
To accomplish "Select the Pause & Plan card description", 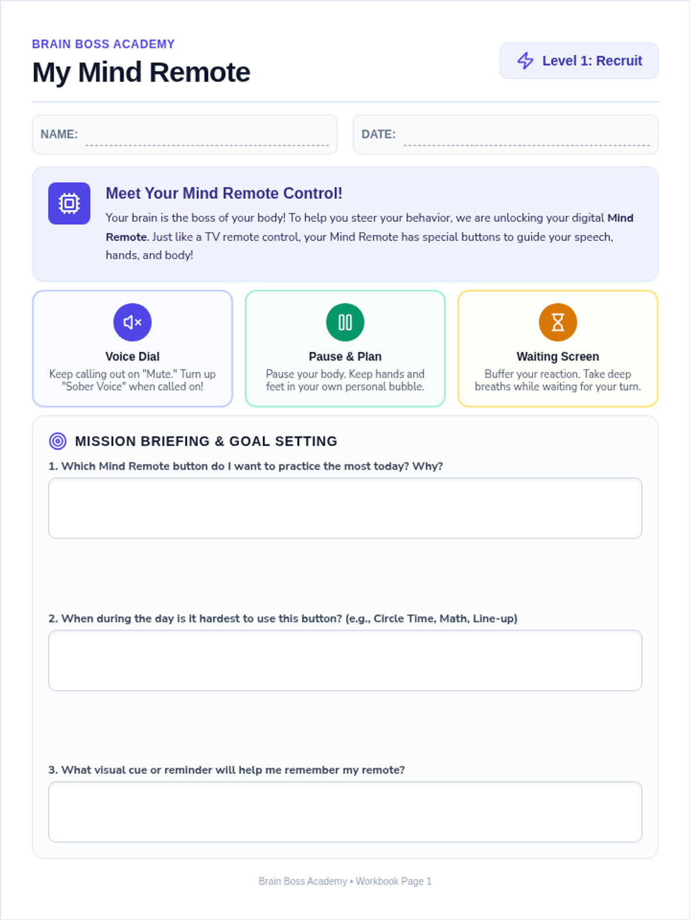I will click(345, 380).
